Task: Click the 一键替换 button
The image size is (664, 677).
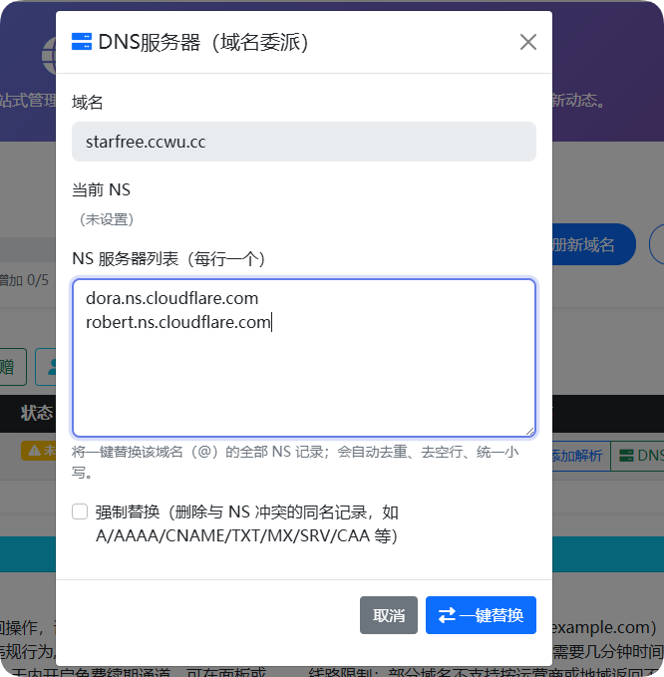Action: coord(481,615)
